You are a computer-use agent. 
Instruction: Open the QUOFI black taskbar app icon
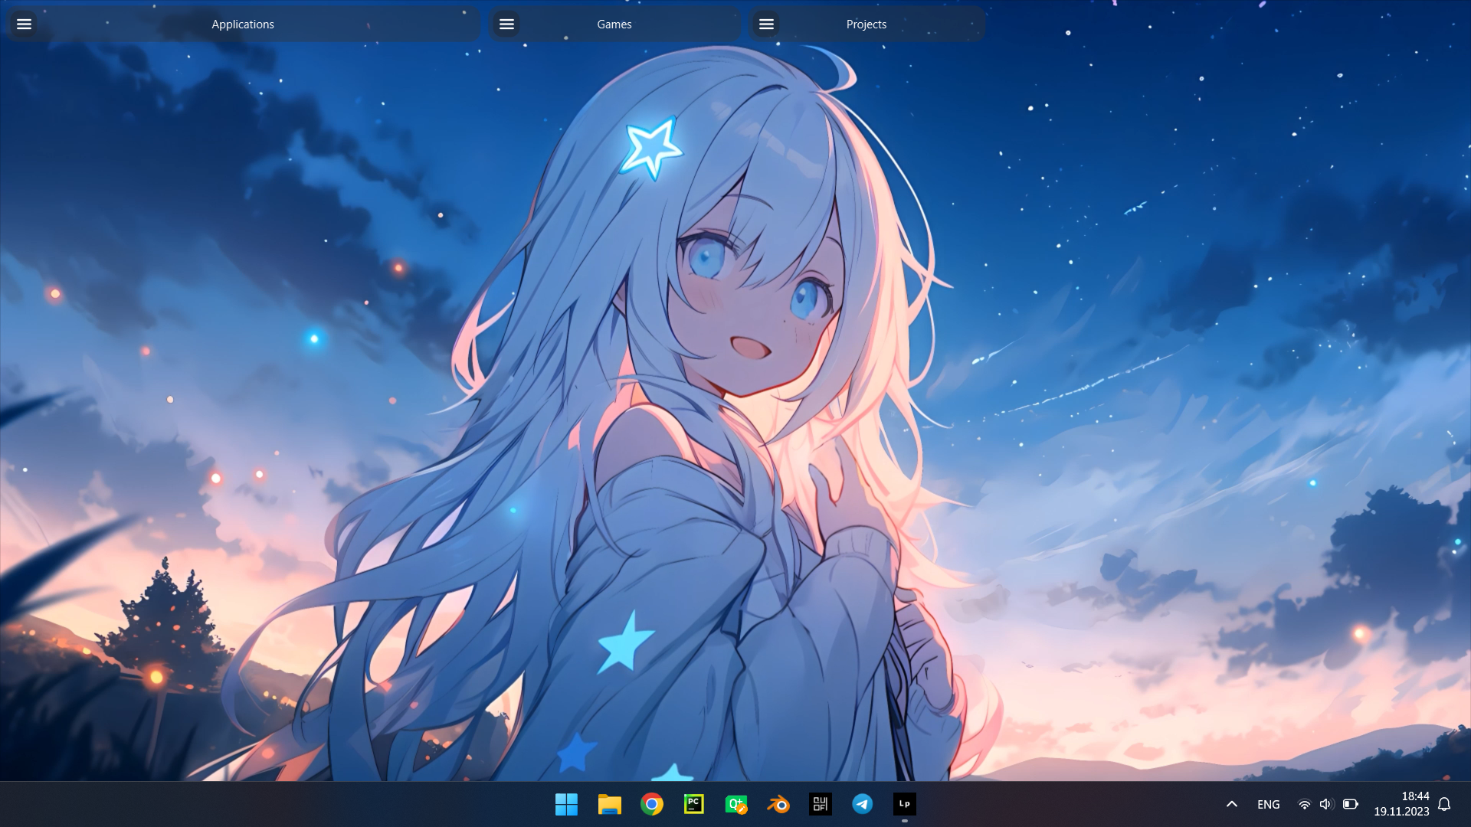[821, 804]
